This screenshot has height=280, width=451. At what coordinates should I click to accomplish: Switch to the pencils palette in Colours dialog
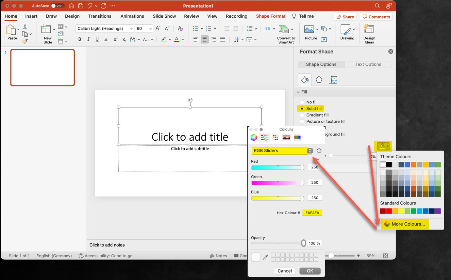[x=297, y=137]
